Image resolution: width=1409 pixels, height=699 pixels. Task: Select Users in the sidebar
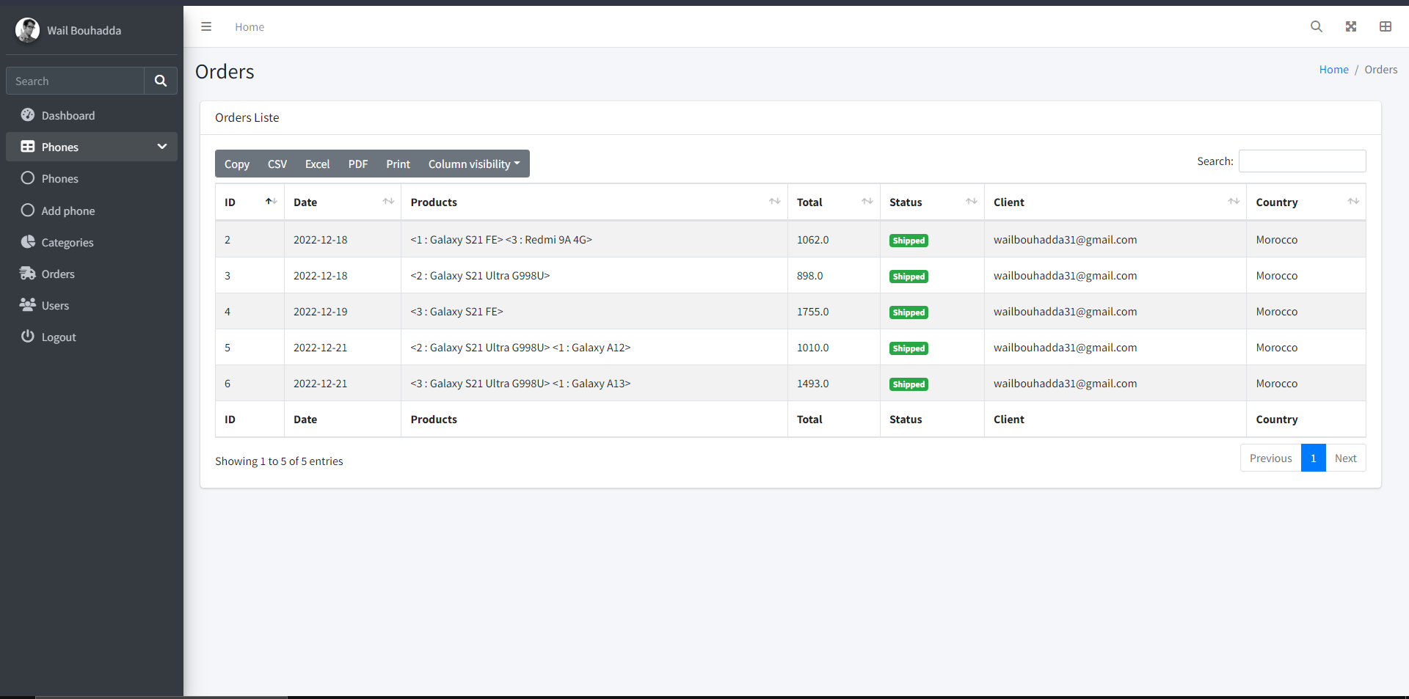pyautogui.click(x=92, y=305)
